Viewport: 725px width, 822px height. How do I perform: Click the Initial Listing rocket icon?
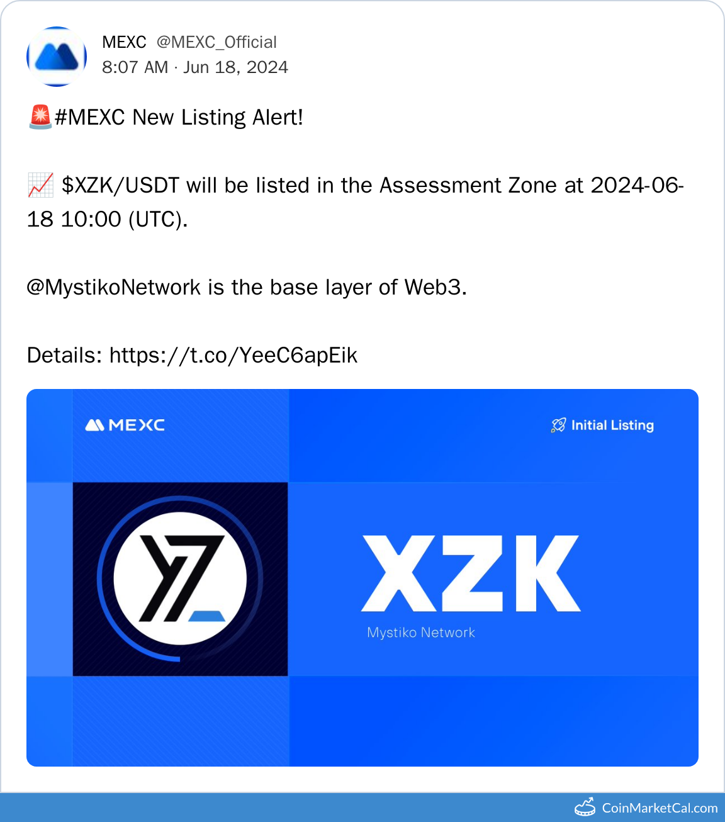tap(558, 425)
